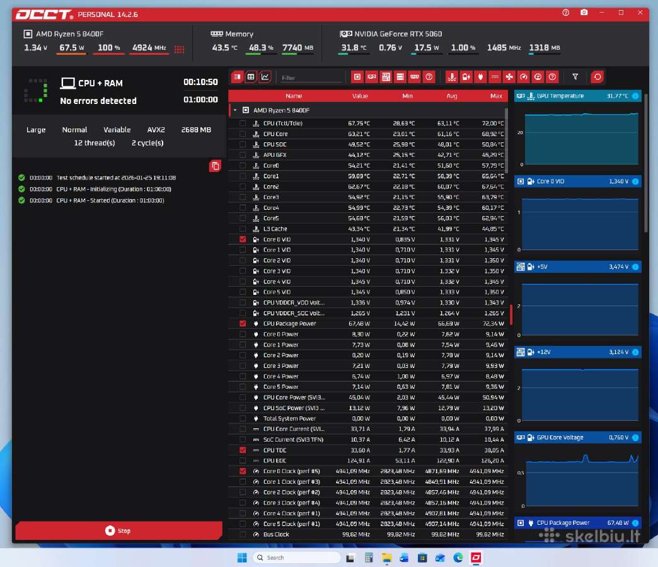This screenshot has height=567, width=658.
Task: Click the '12 thread(s)' setting
Action: coord(95,143)
